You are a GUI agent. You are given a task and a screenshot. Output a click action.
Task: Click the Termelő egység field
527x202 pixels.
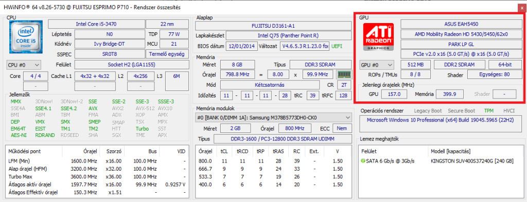[x=167, y=54]
